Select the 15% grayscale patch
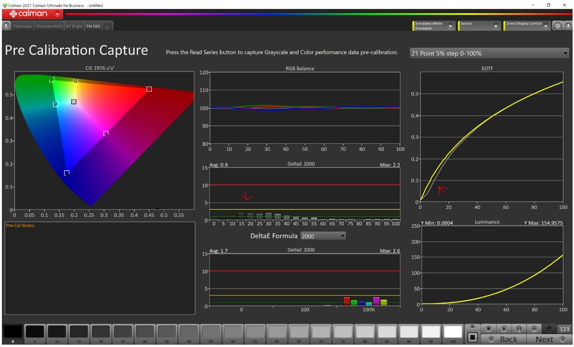The image size is (574, 347). [x=79, y=333]
